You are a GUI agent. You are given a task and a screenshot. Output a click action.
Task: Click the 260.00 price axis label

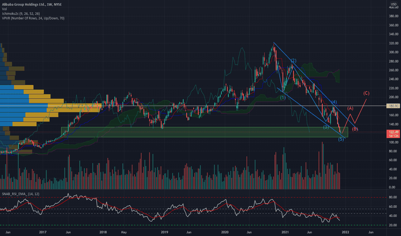point(394,70)
